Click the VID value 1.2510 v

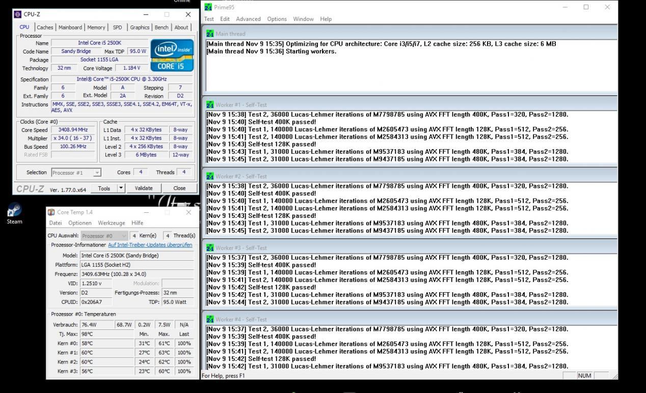95,283
